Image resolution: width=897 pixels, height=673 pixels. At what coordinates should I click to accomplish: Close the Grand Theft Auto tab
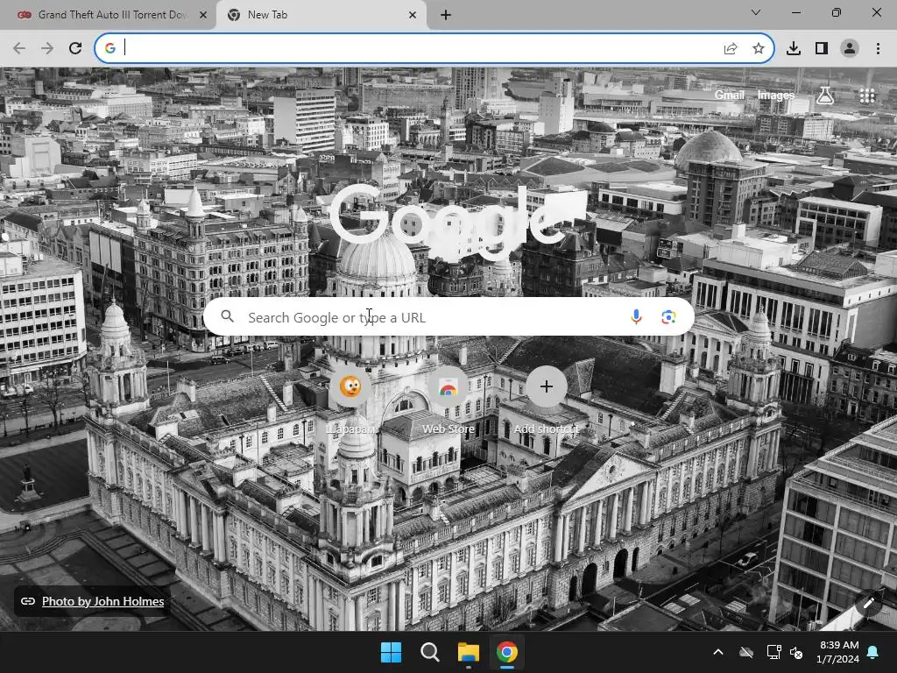coord(203,15)
